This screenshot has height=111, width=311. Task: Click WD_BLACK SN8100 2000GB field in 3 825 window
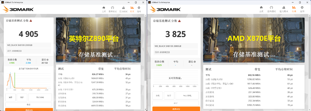pyautogui.click(x=176, y=46)
